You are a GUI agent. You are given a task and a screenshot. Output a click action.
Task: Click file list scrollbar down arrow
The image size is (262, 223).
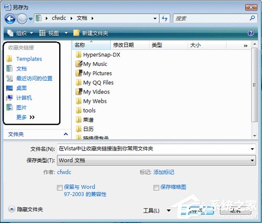[x=255, y=136]
